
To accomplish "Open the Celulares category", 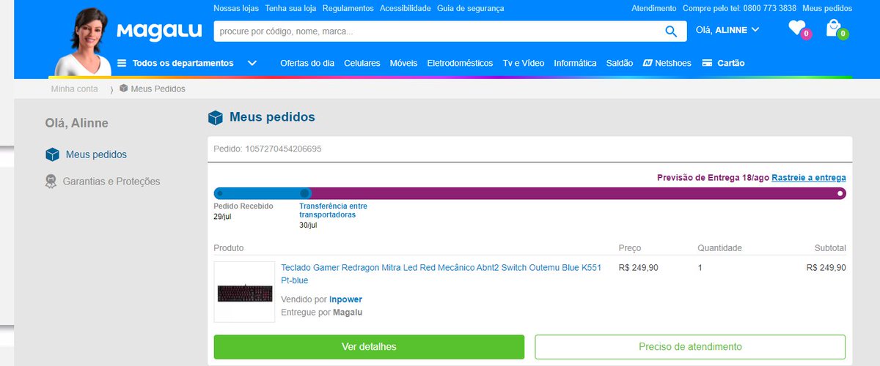I will 362,63.
